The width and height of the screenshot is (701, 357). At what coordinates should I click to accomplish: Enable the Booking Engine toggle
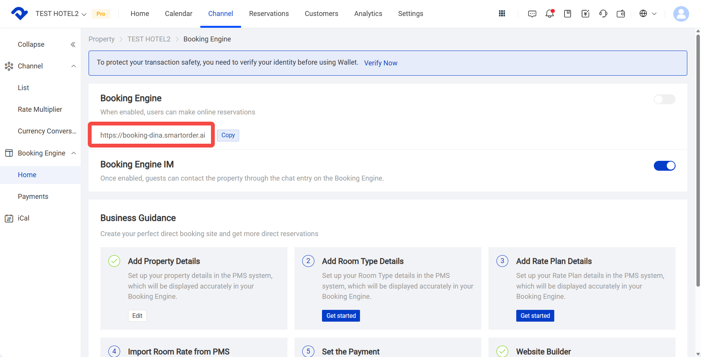[665, 99]
